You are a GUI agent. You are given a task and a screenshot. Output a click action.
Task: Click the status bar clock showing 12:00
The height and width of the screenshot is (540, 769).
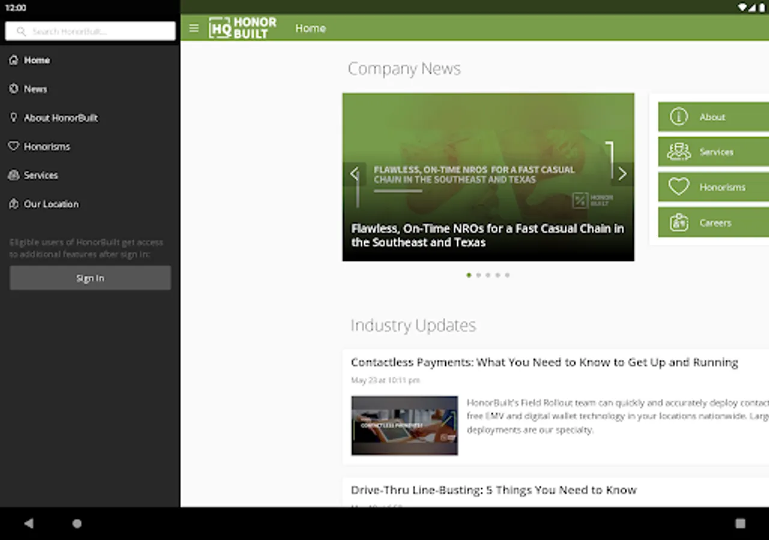point(16,8)
